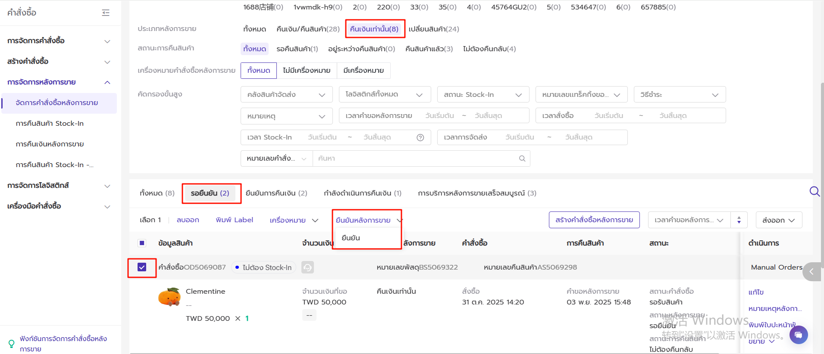The height and width of the screenshot is (354, 824).
Task: Toggle select-all checkbox in table header
Action: (x=141, y=243)
